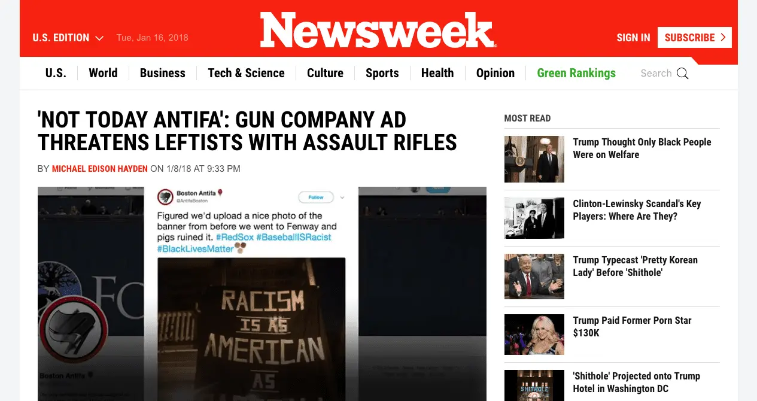Viewport: 757px width, 401px height.
Task: Click the Sign In link
Action: pyautogui.click(x=633, y=38)
